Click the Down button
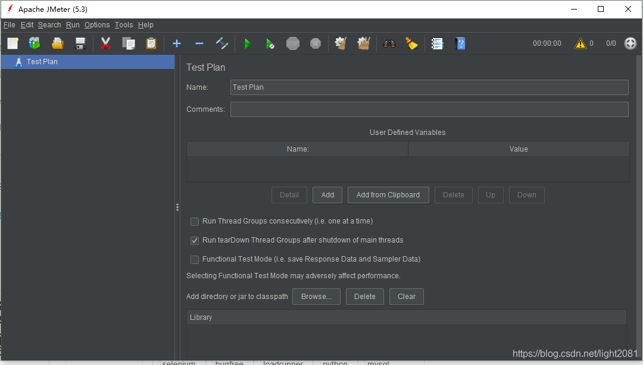Image resolution: width=643 pixels, height=365 pixels. coord(526,195)
